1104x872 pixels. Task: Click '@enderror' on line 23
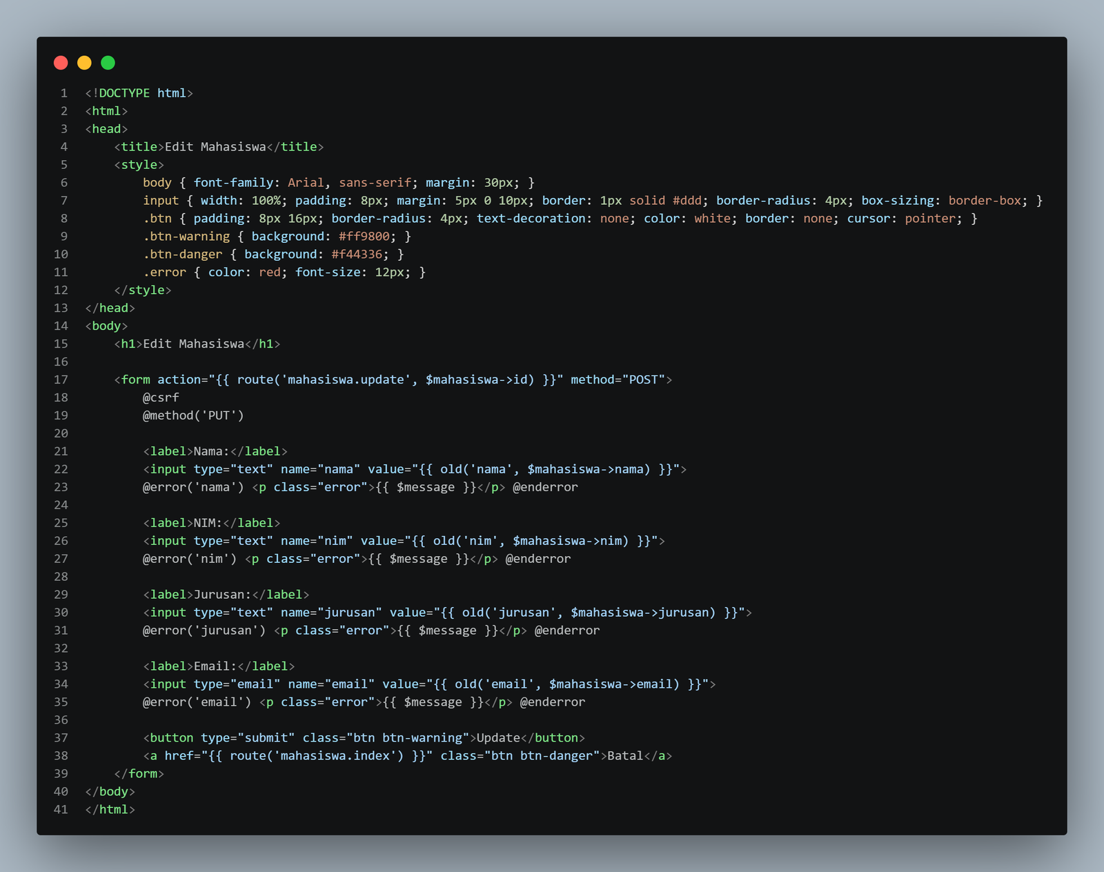[545, 488]
